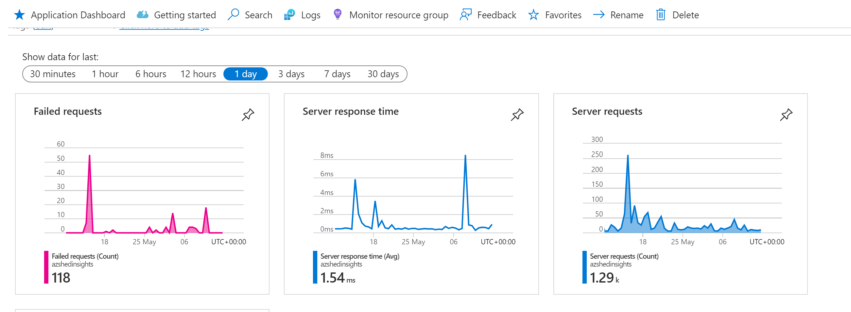Open the Failed requests chart details
The width and height of the screenshot is (851, 312).
point(68,112)
